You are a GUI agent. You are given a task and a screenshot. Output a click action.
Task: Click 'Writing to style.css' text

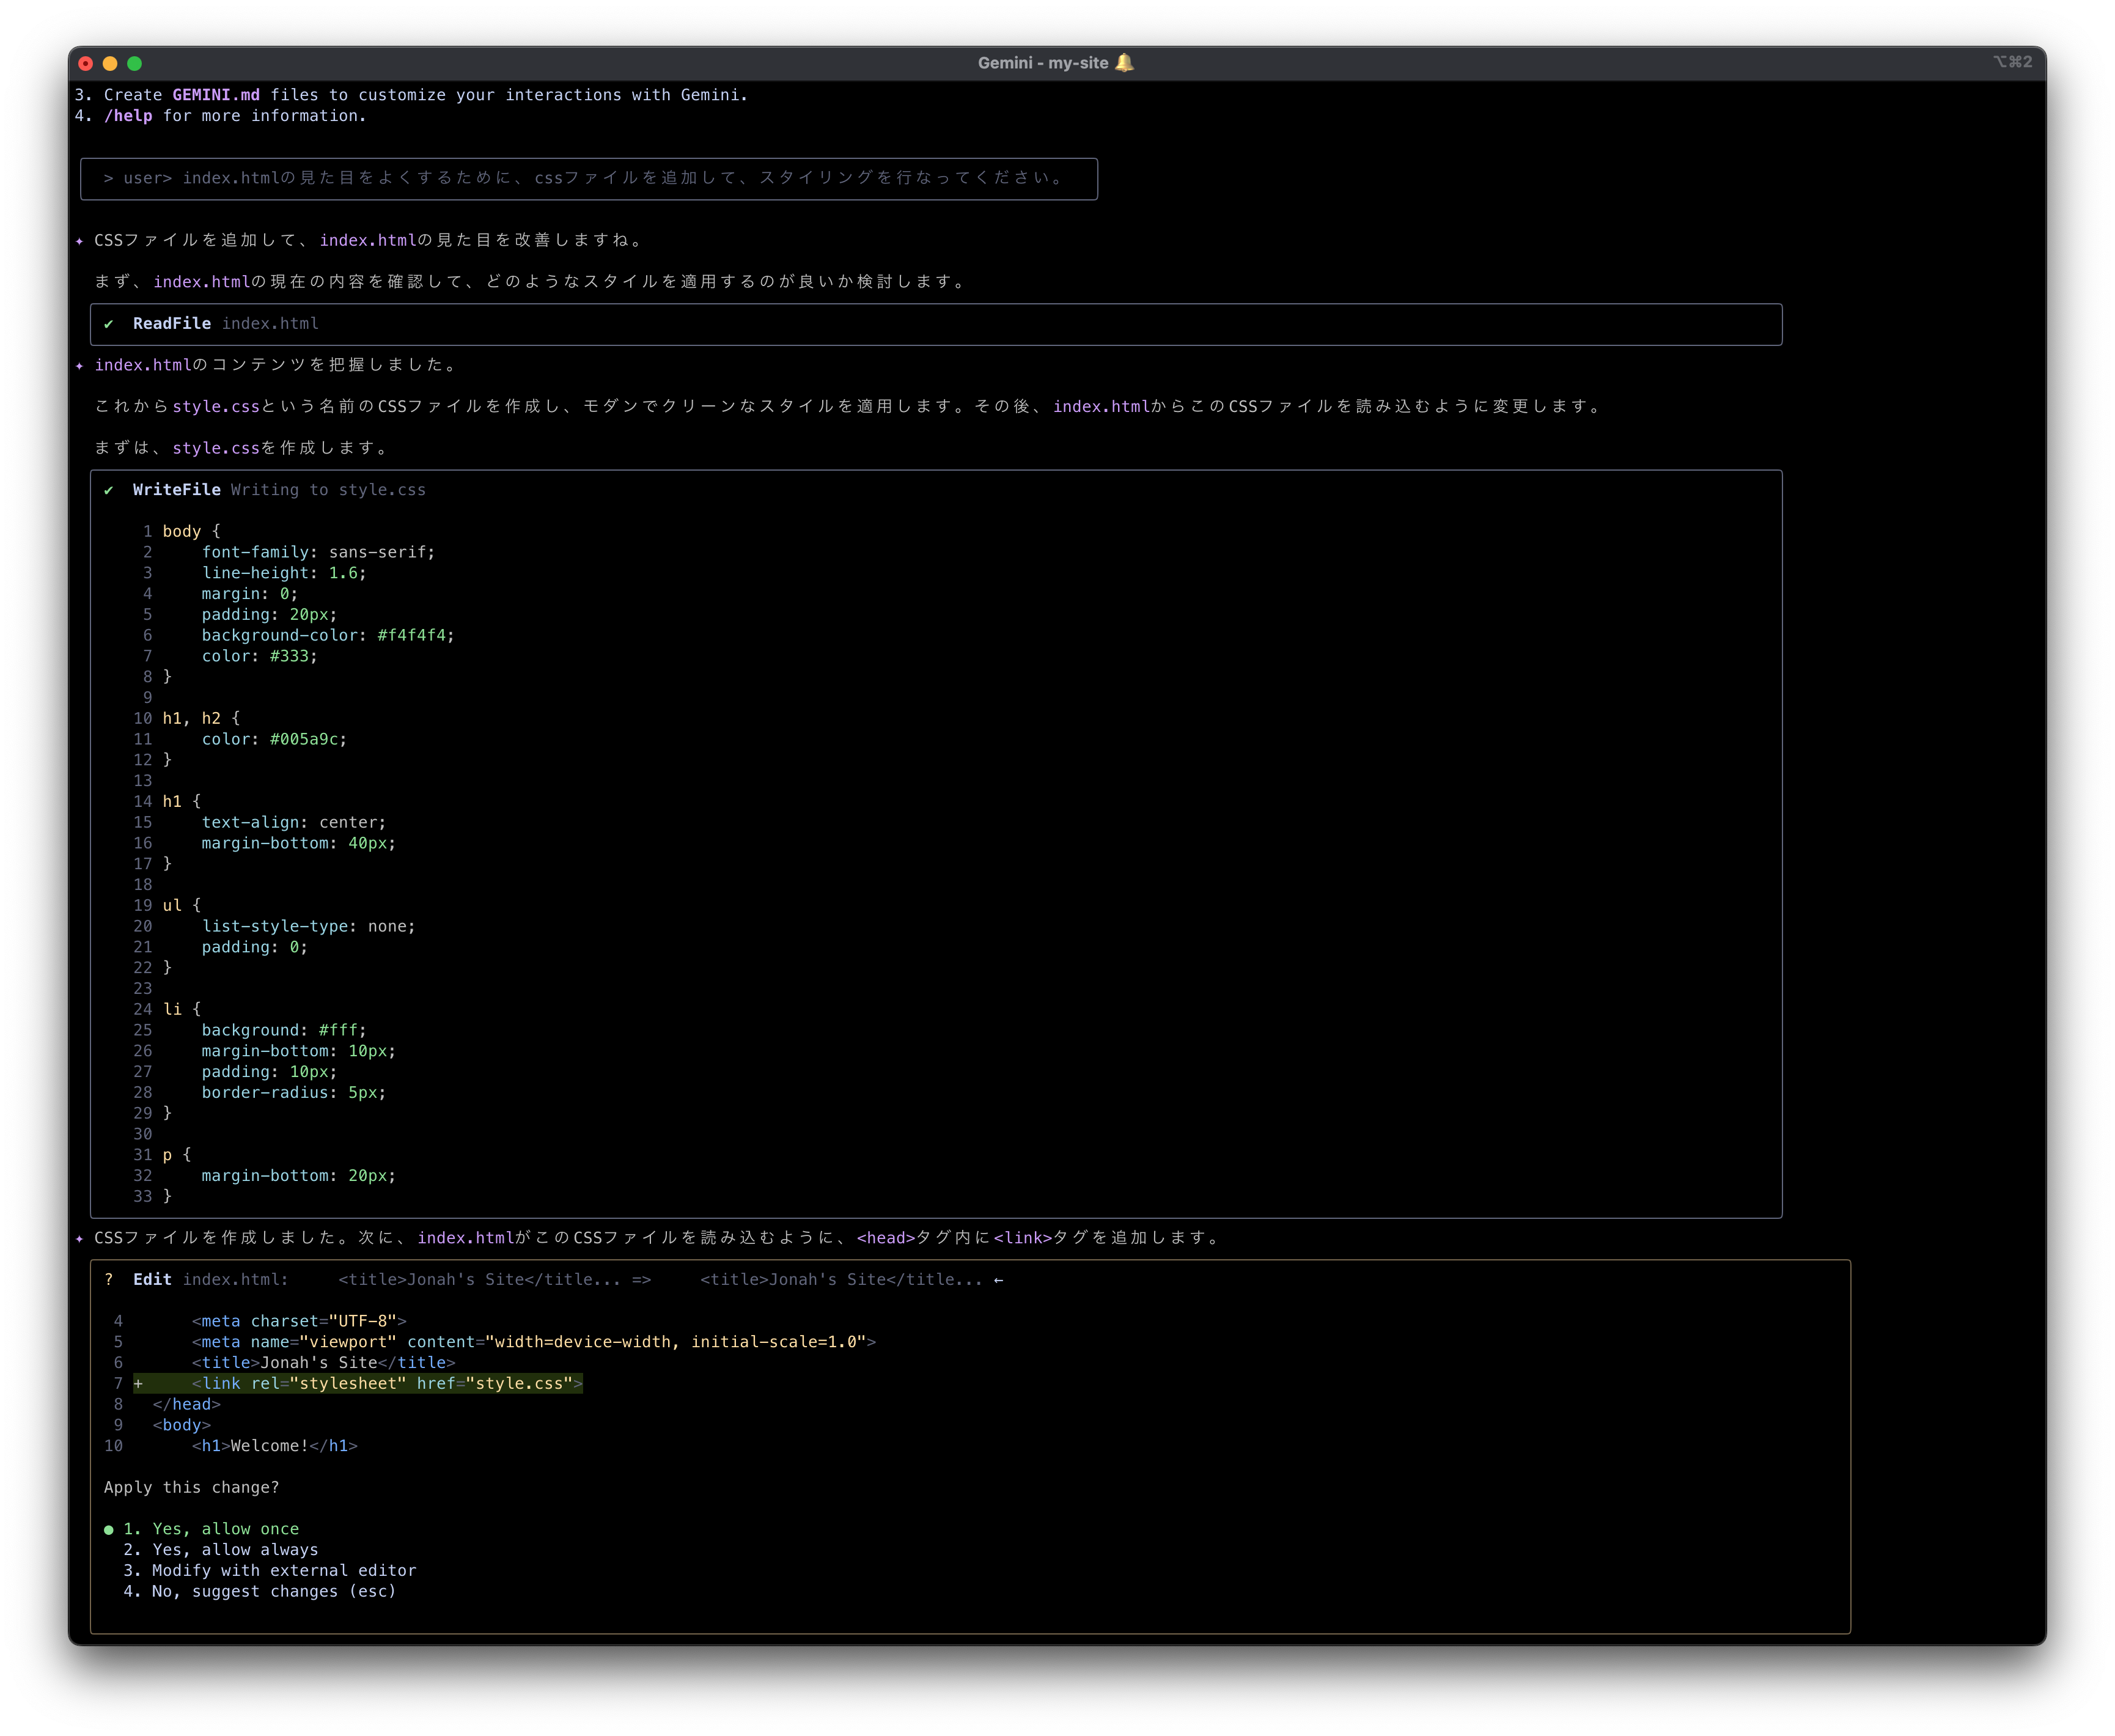pyautogui.click(x=328, y=489)
